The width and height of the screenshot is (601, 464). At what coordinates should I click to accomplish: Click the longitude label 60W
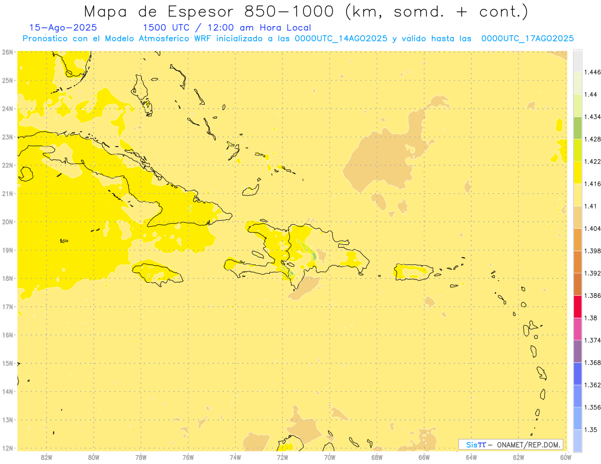pos(566,457)
